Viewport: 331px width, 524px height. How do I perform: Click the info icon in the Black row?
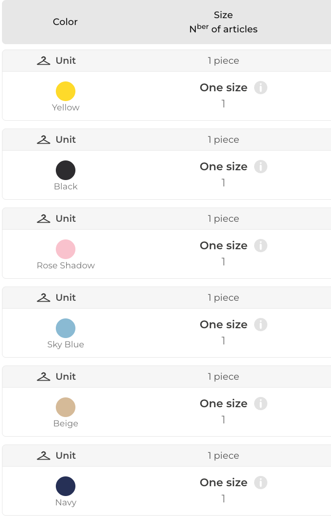260,167
